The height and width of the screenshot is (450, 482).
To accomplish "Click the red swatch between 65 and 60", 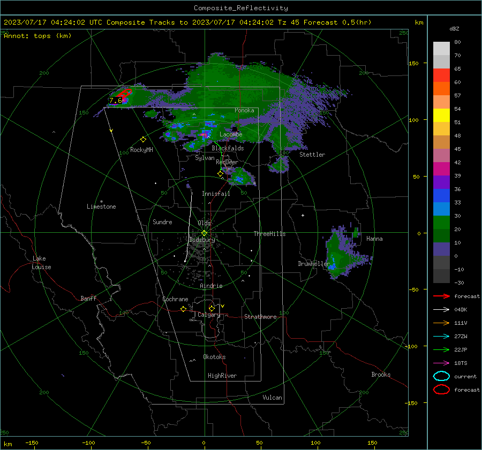I will (x=441, y=75).
